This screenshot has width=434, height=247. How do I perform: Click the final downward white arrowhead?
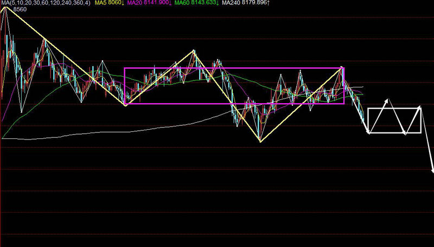click(432, 171)
